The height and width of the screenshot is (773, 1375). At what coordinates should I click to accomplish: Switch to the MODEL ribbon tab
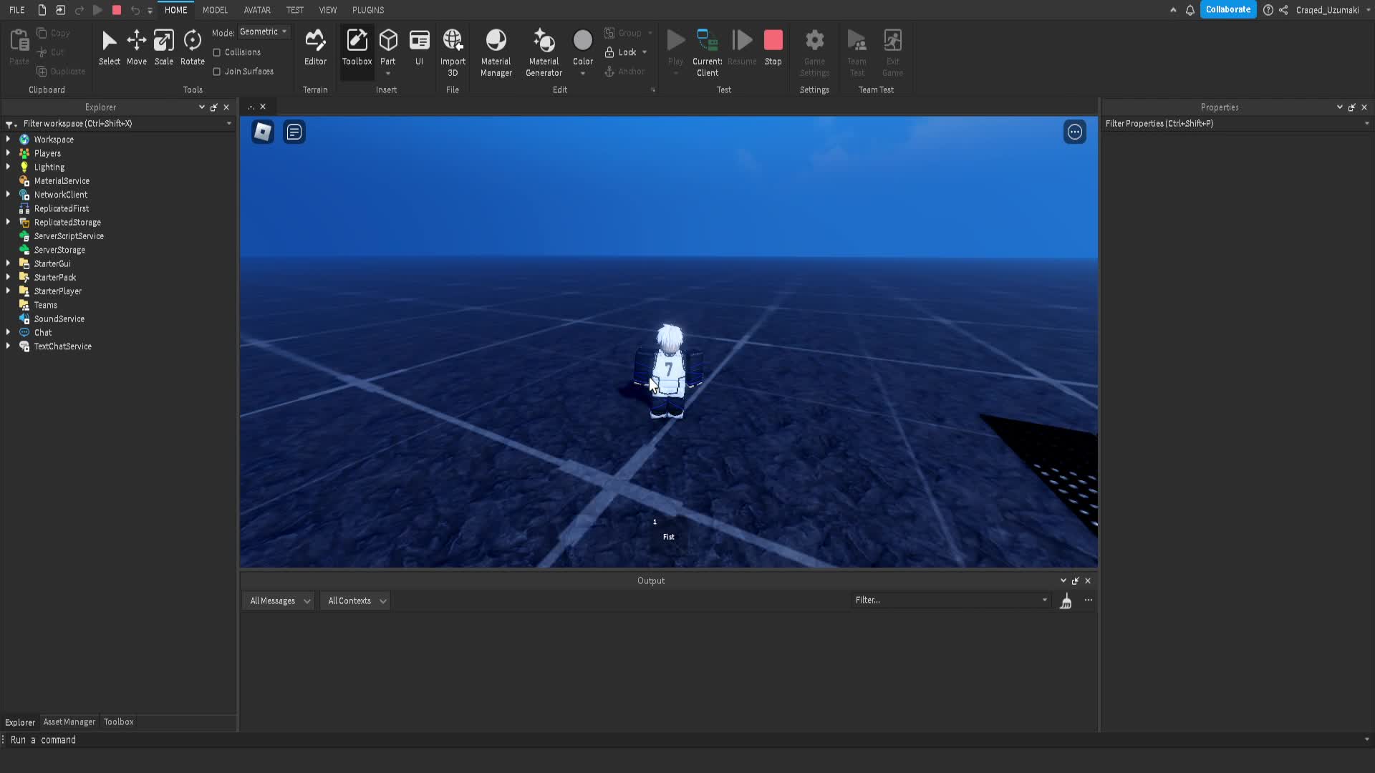[x=215, y=10]
